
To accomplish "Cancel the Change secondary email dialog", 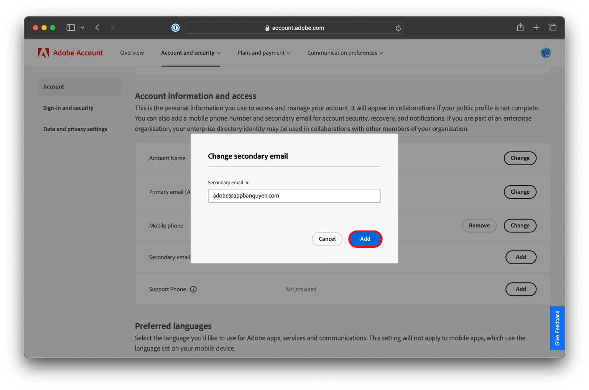I will pyautogui.click(x=327, y=239).
